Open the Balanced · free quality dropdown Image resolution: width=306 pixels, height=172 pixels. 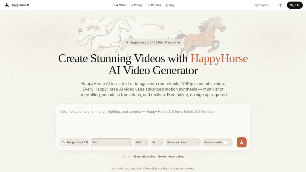coord(183,142)
